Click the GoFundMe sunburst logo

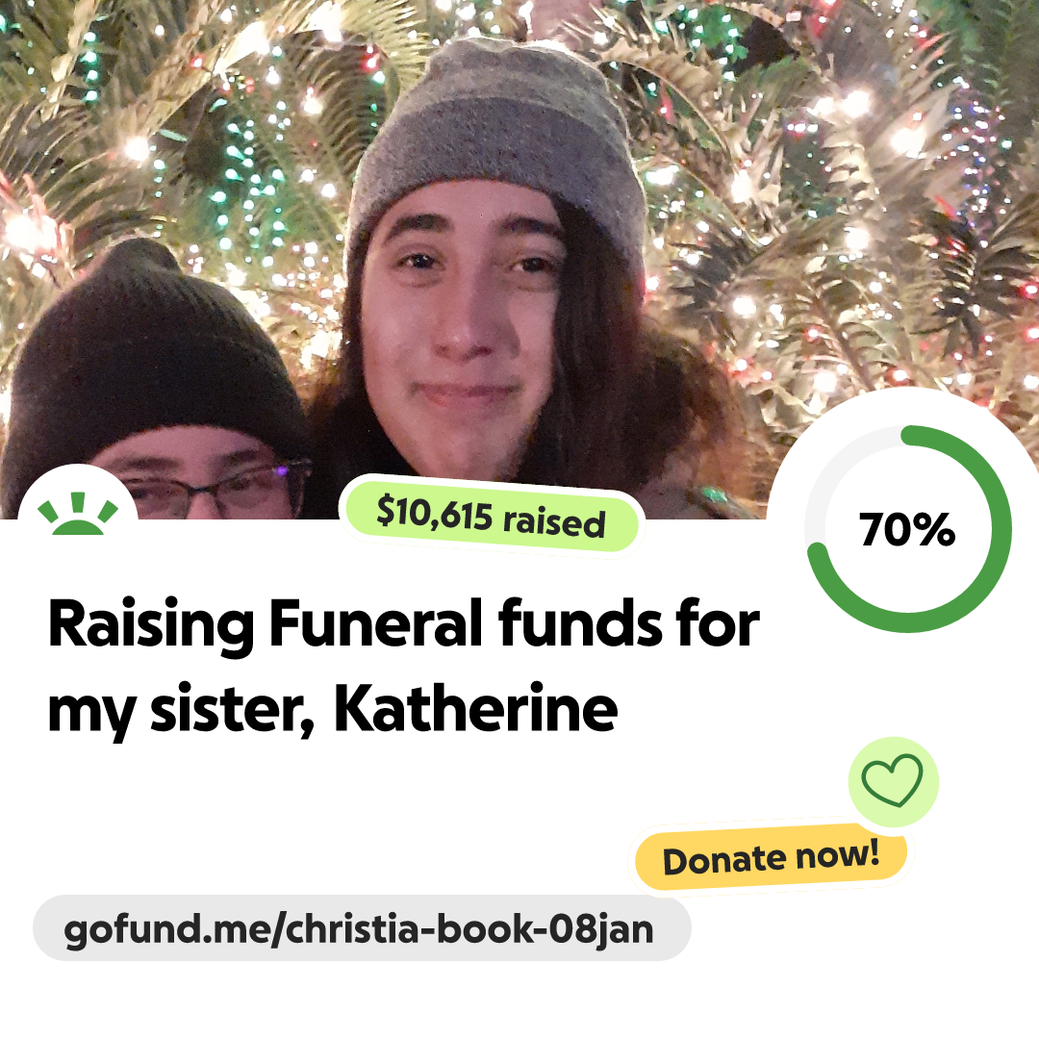pyautogui.click(x=78, y=514)
